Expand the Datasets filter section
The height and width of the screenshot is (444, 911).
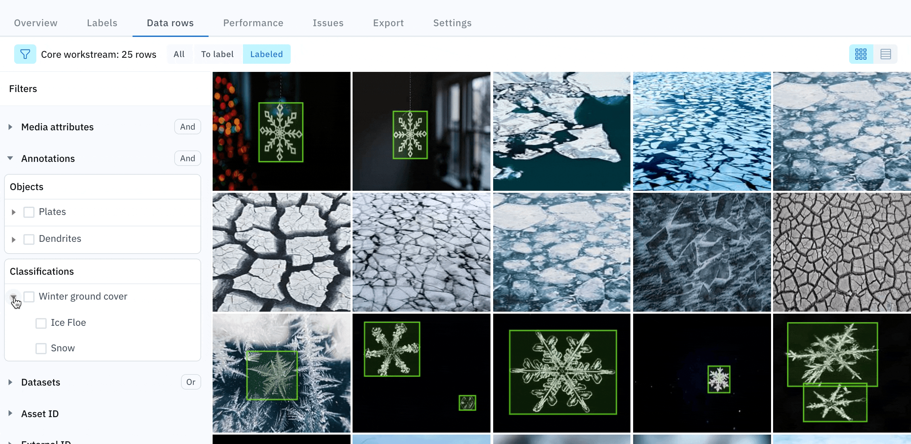click(x=10, y=382)
